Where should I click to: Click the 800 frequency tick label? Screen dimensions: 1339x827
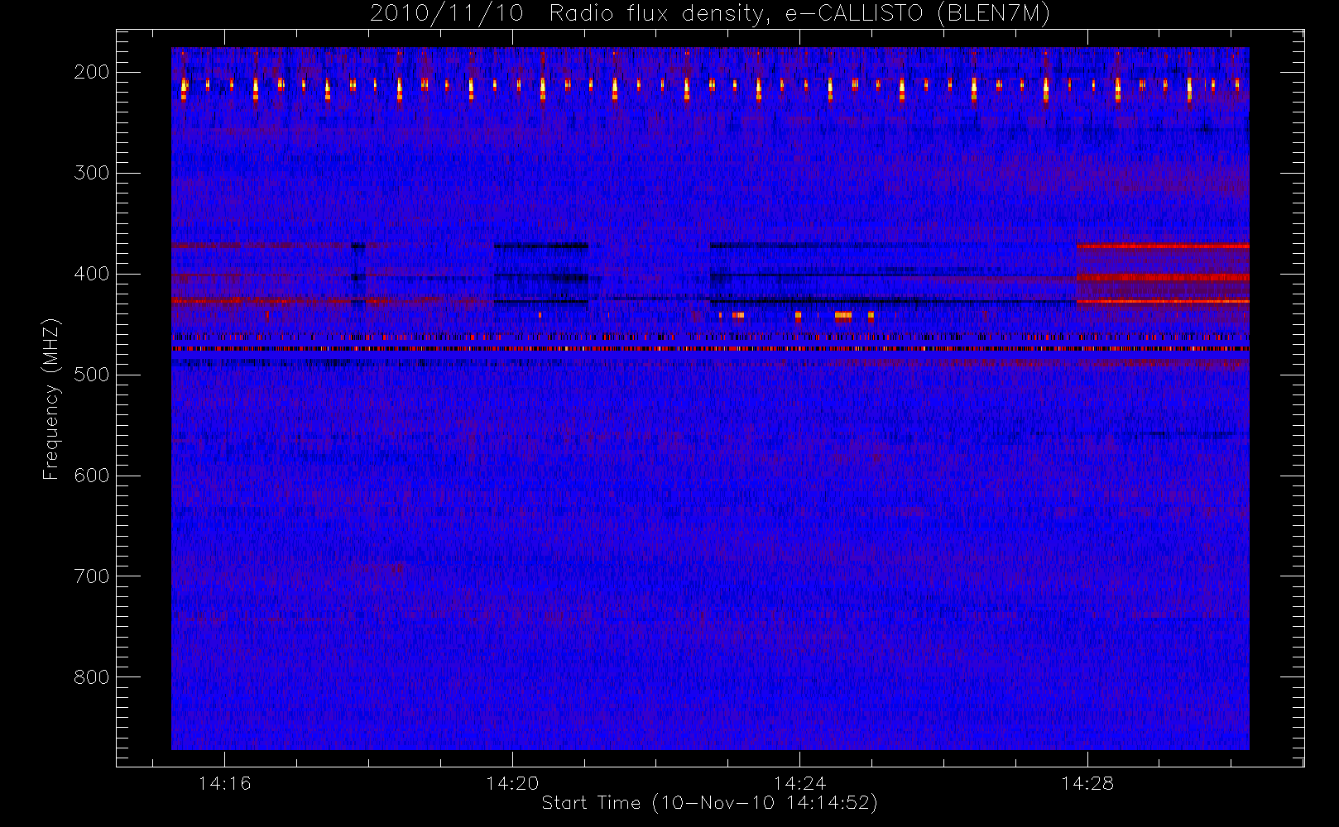92,677
